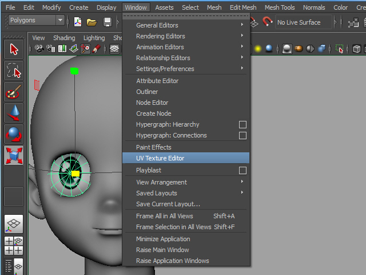366x275 pixels.
Task: Expand the Animation Editors submenu
Action: pyautogui.click(x=186, y=47)
